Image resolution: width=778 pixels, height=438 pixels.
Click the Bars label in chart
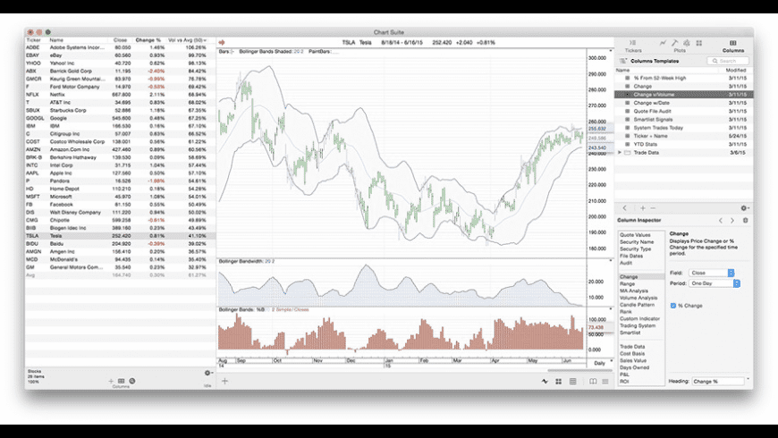pos(225,52)
